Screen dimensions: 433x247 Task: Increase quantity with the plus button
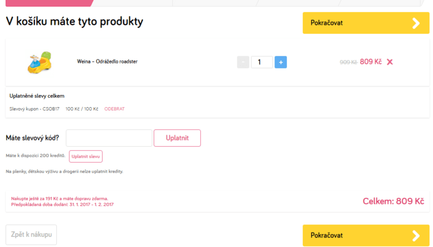(280, 62)
